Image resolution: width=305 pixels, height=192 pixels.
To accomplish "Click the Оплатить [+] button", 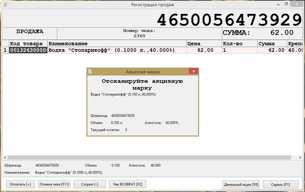I will [x=20, y=184].
